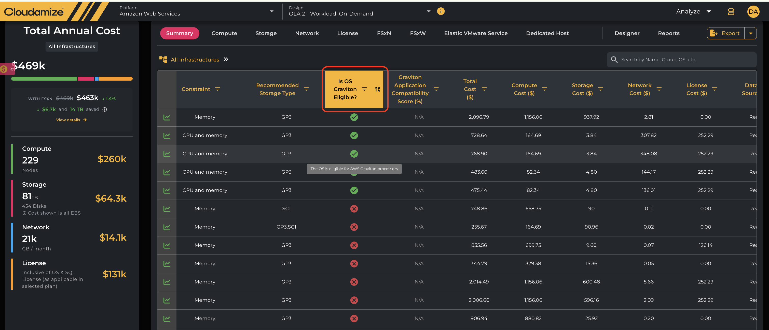Open the Export options dropdown arrow
This screenshot has height=330, width=769.
coord(750,33)
